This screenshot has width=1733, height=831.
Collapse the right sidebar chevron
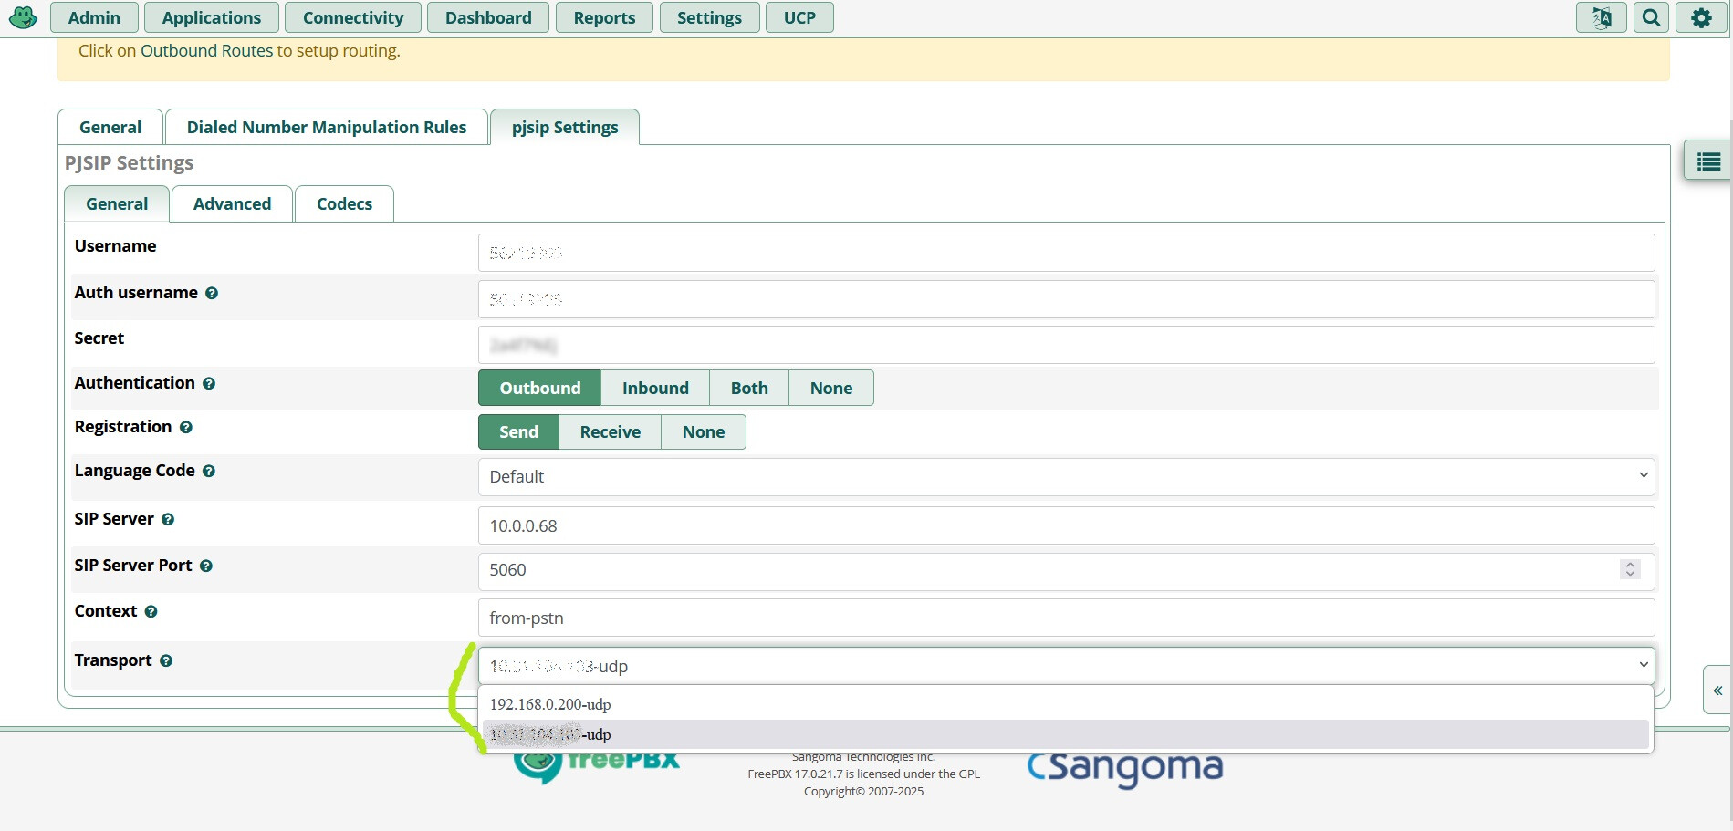(x=1717, y=691)
